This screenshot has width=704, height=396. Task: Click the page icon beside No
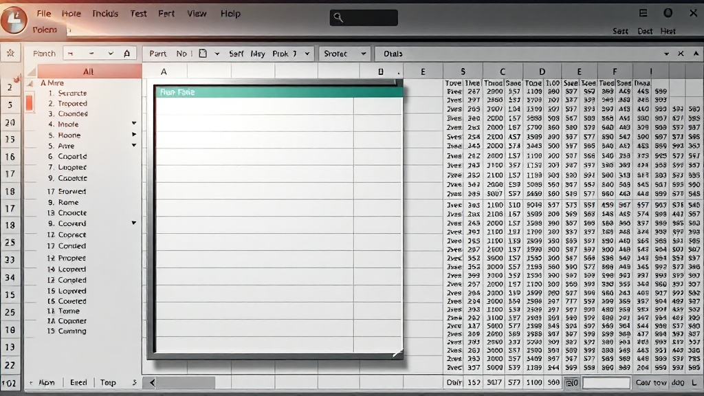203,54
